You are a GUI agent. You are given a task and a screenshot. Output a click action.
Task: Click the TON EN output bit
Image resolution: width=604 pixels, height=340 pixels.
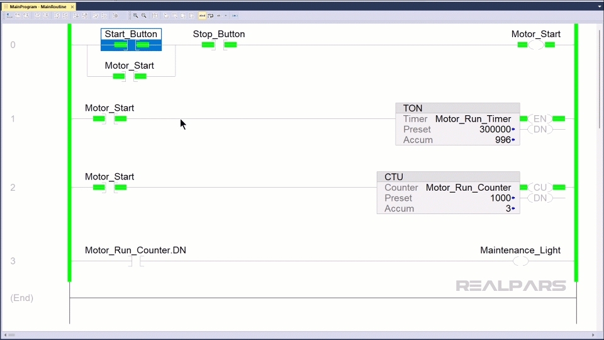540,119
